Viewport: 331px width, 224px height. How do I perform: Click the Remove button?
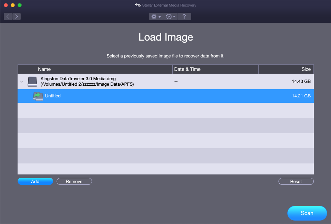pos(74,181)
